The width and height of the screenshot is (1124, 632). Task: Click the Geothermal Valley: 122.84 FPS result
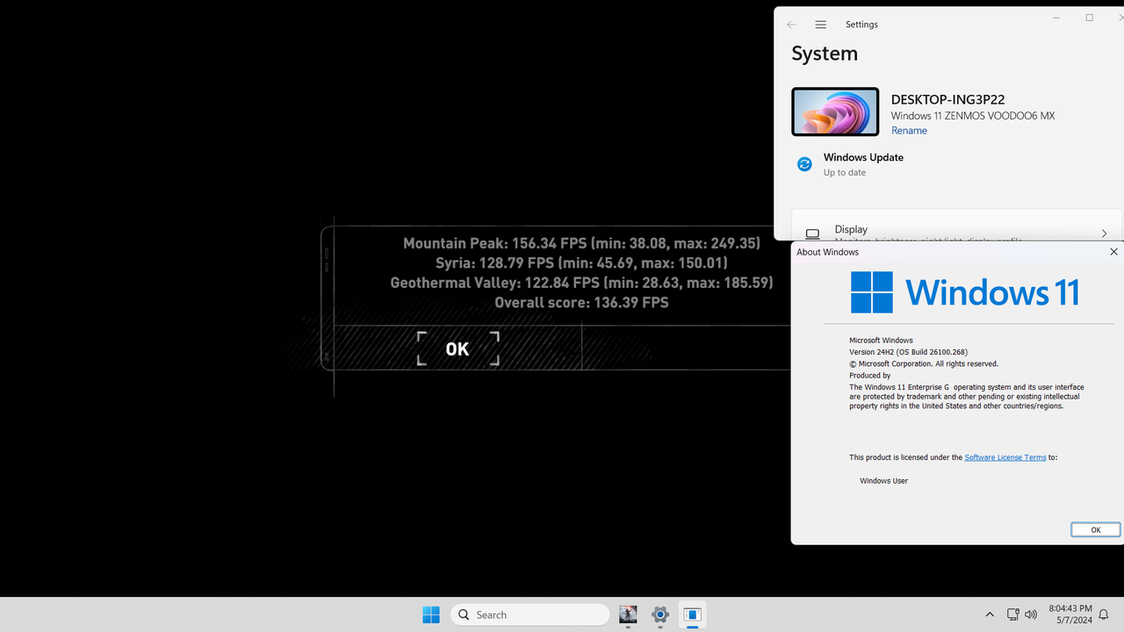581,283
